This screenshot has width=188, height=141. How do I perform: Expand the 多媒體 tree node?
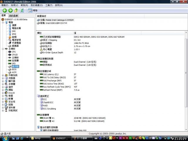(3, 84)
